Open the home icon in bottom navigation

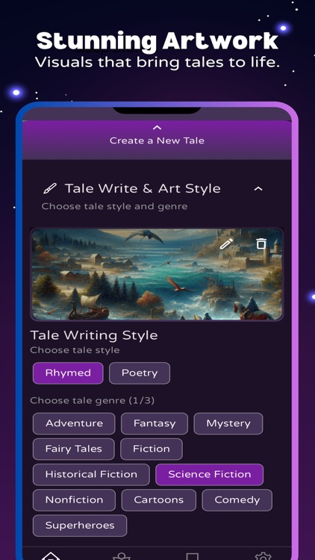(x=50, y=556)
